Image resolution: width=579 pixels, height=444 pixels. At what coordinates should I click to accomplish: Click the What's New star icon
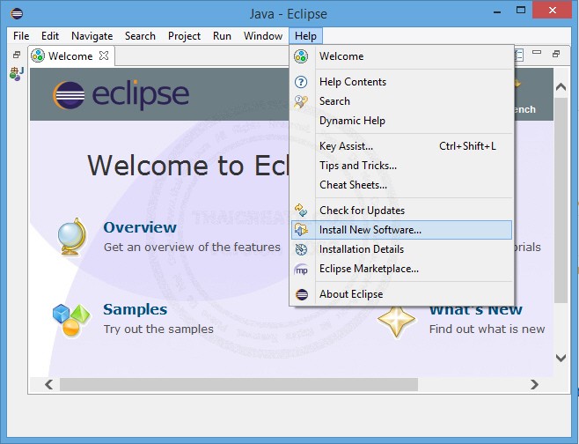click(x=397, y=320)
